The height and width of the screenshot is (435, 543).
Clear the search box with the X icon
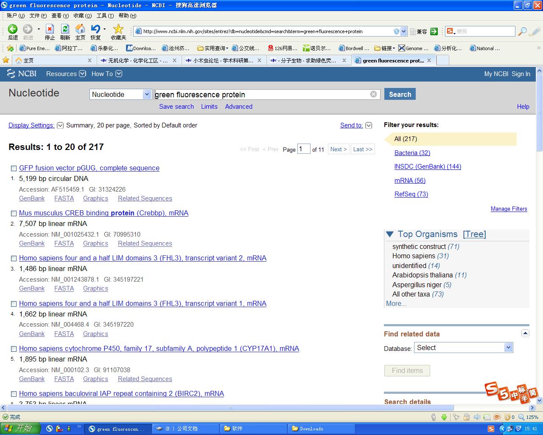[373, 94]
